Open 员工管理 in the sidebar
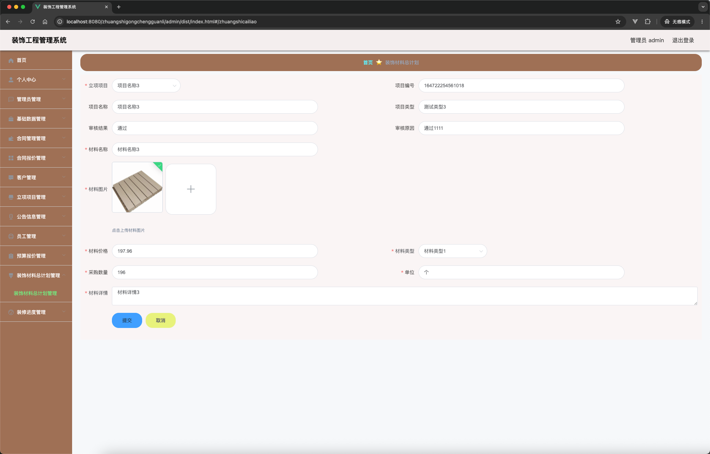 coord(36,236)
